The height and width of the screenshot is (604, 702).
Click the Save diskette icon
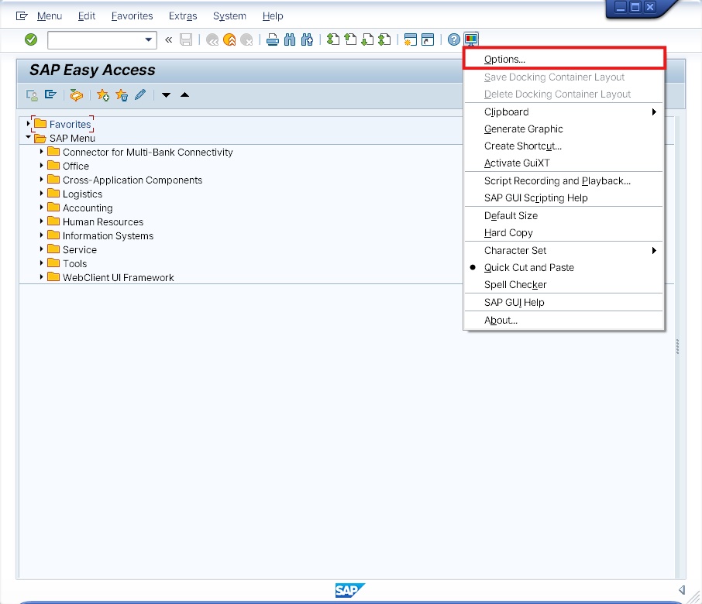[x=186, y=39]
